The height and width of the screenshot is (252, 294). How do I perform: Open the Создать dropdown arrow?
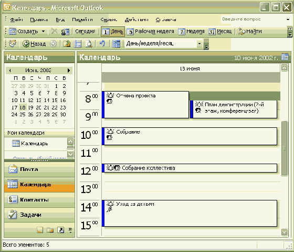point(43,32)
